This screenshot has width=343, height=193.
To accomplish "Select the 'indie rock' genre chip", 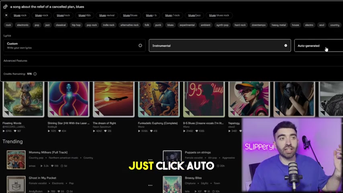I will 109,25.
